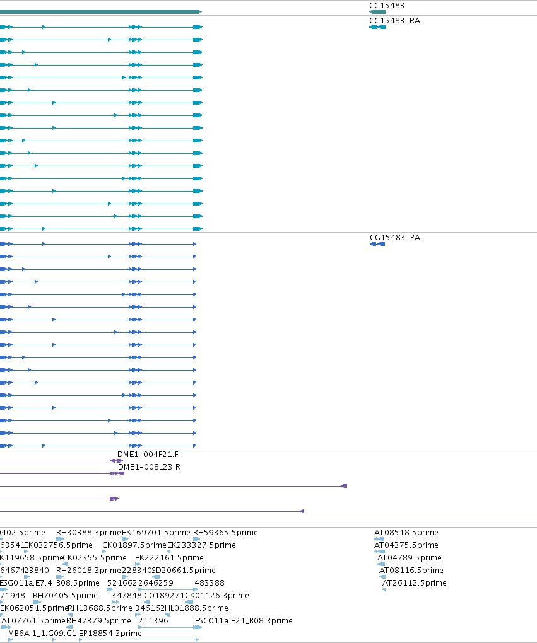The width and height of the screenshot is (537, 643).
Task: Click the ESG011a.E7.4_B08.5prime label
Action: pos(49,583)
